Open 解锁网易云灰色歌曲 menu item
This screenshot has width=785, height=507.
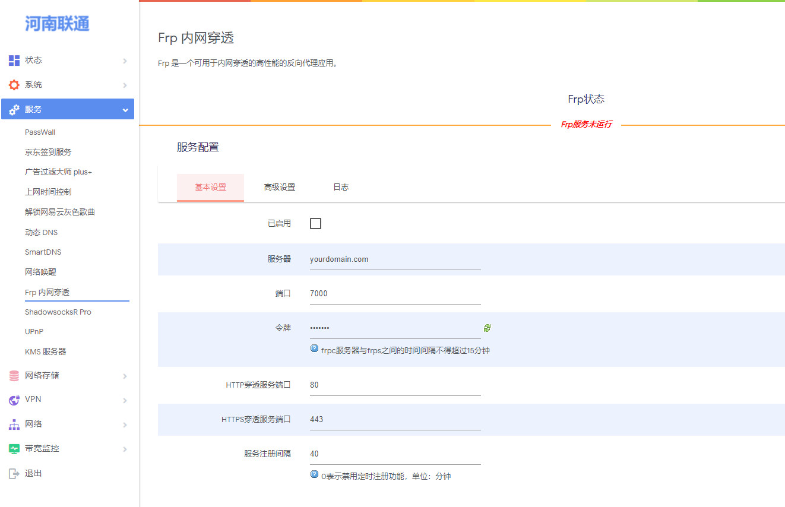(x=60, y=212)
